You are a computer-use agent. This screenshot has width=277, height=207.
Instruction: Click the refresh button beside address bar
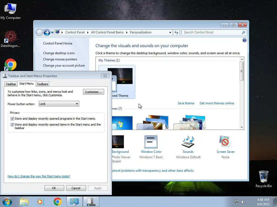[176, 32]
